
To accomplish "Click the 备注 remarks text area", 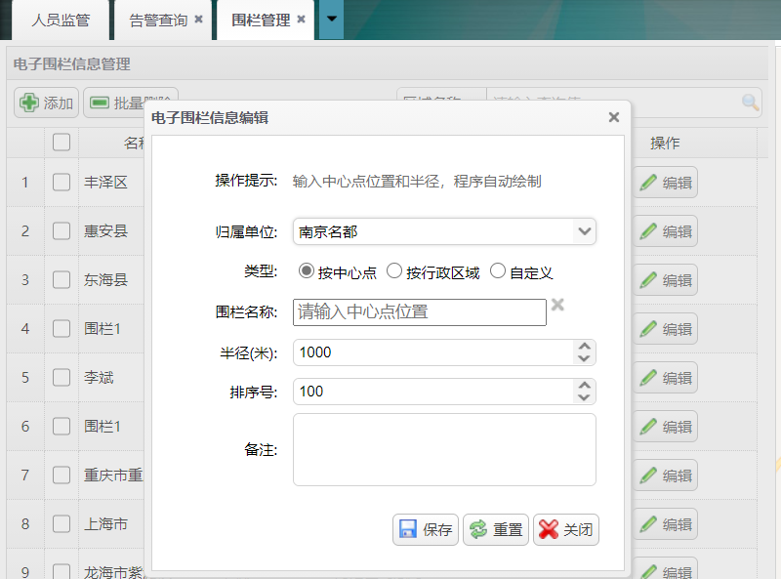I will [x=444, y=449].
